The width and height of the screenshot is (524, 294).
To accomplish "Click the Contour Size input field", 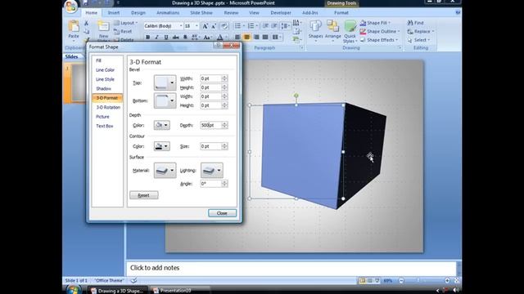I will tap(211, 146).
